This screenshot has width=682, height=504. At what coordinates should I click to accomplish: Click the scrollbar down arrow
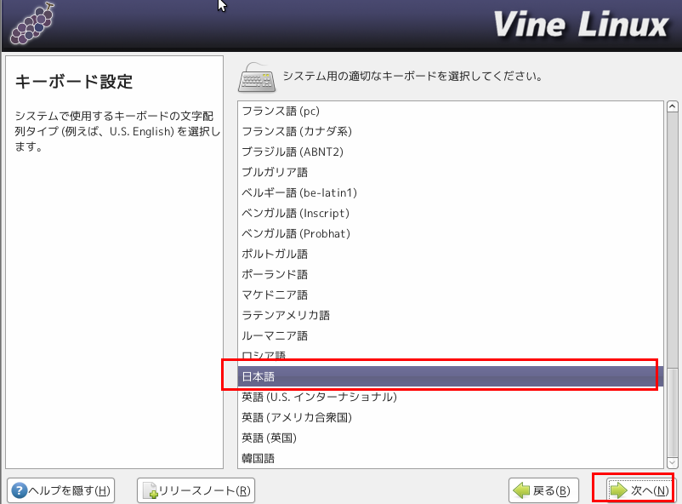pyautogui.click(x=673, y=462)
